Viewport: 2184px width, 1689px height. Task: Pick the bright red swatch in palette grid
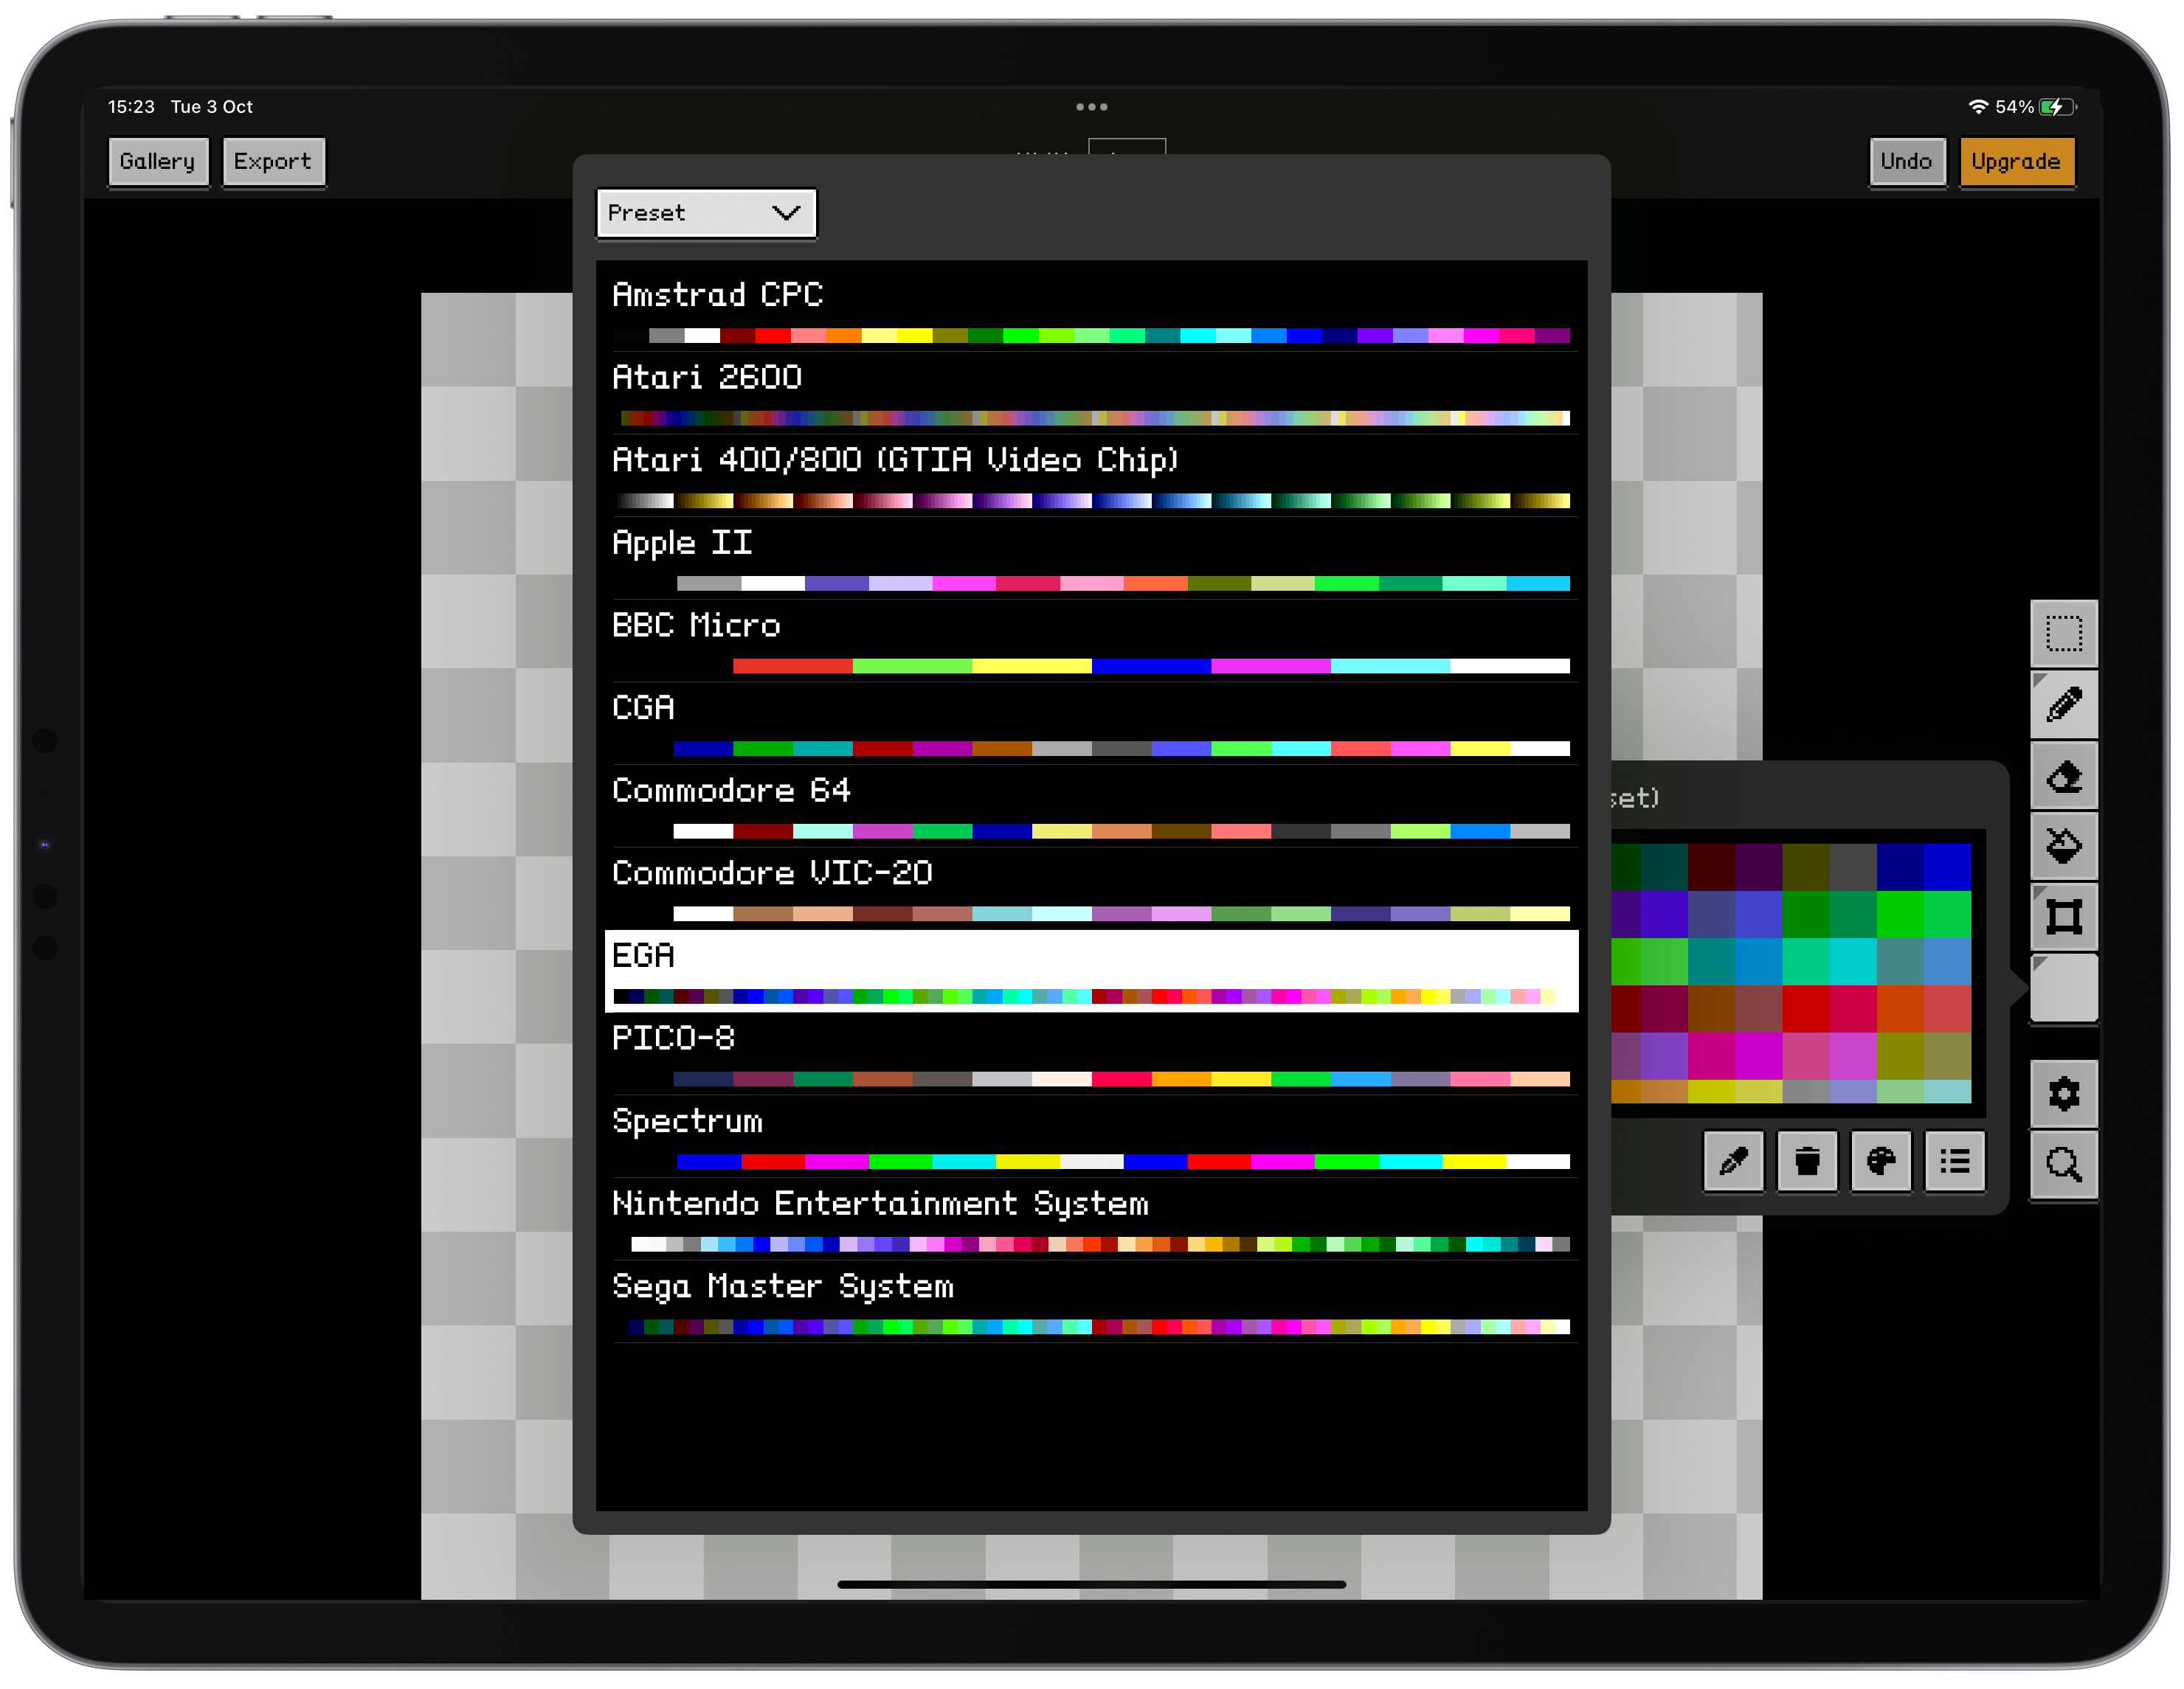(x=1806, y=1010)
